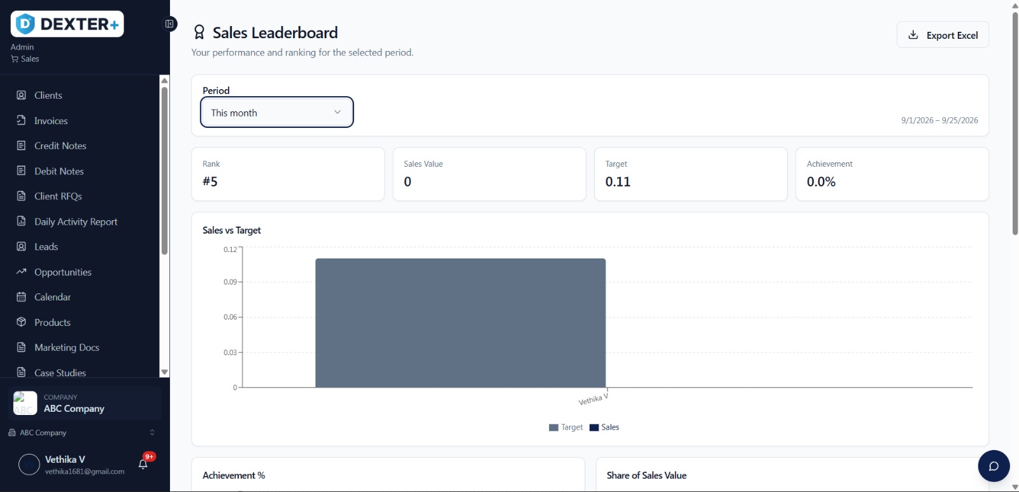Toggle the Target legend swatch

[x=553, y=428]
